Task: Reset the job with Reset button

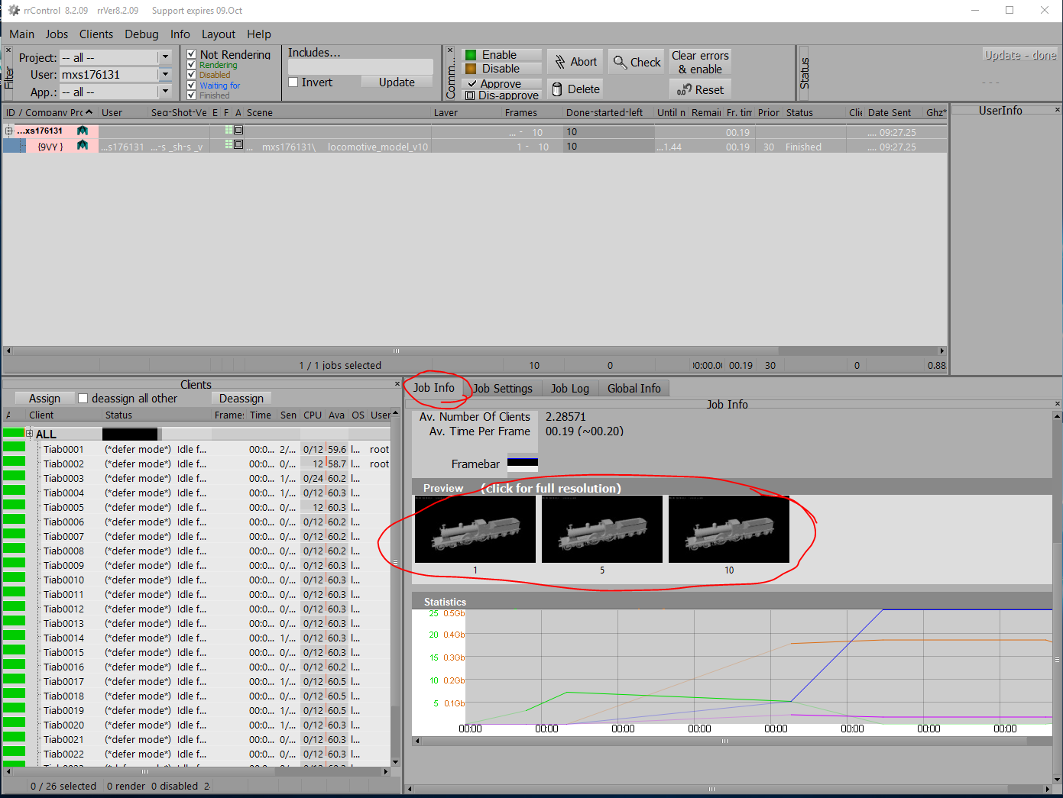Action: (x=700, y=89)
